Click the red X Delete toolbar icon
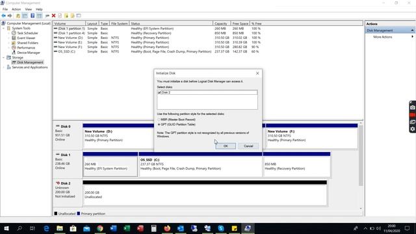The image size is (416, 234). pyautogui.click(x=53, y=16)
